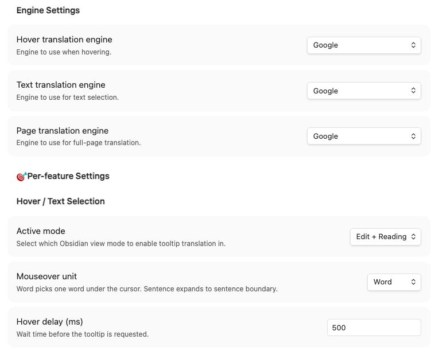The width and height of the screenshot is (439, 359).
Task: Open the Hover translation engine dropdown
Action: (x=364, y=45)
